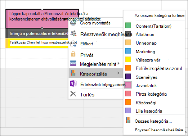Select yellow Találkozás Cheryllel appointment

[37, 43]
